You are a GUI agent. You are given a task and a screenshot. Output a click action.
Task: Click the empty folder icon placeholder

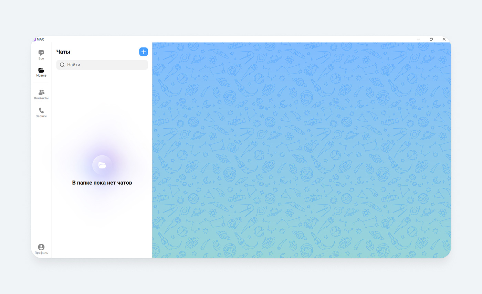[x=102, y=165]
